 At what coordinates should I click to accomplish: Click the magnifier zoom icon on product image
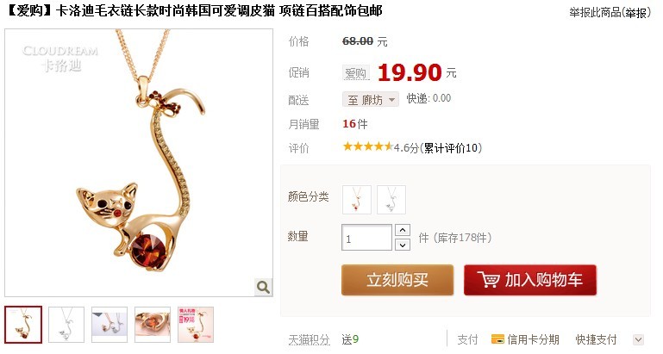263,288
